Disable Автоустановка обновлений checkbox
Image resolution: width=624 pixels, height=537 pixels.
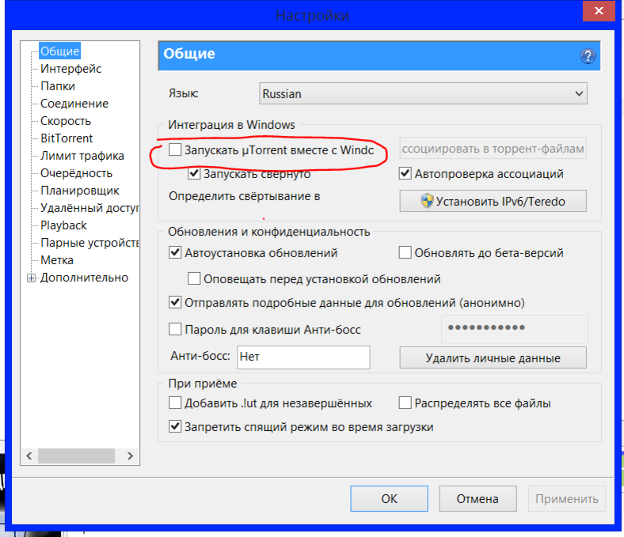[x=175, y=252]
